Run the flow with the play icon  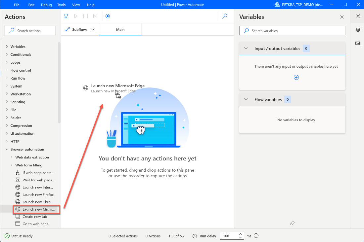coord(76,16)
